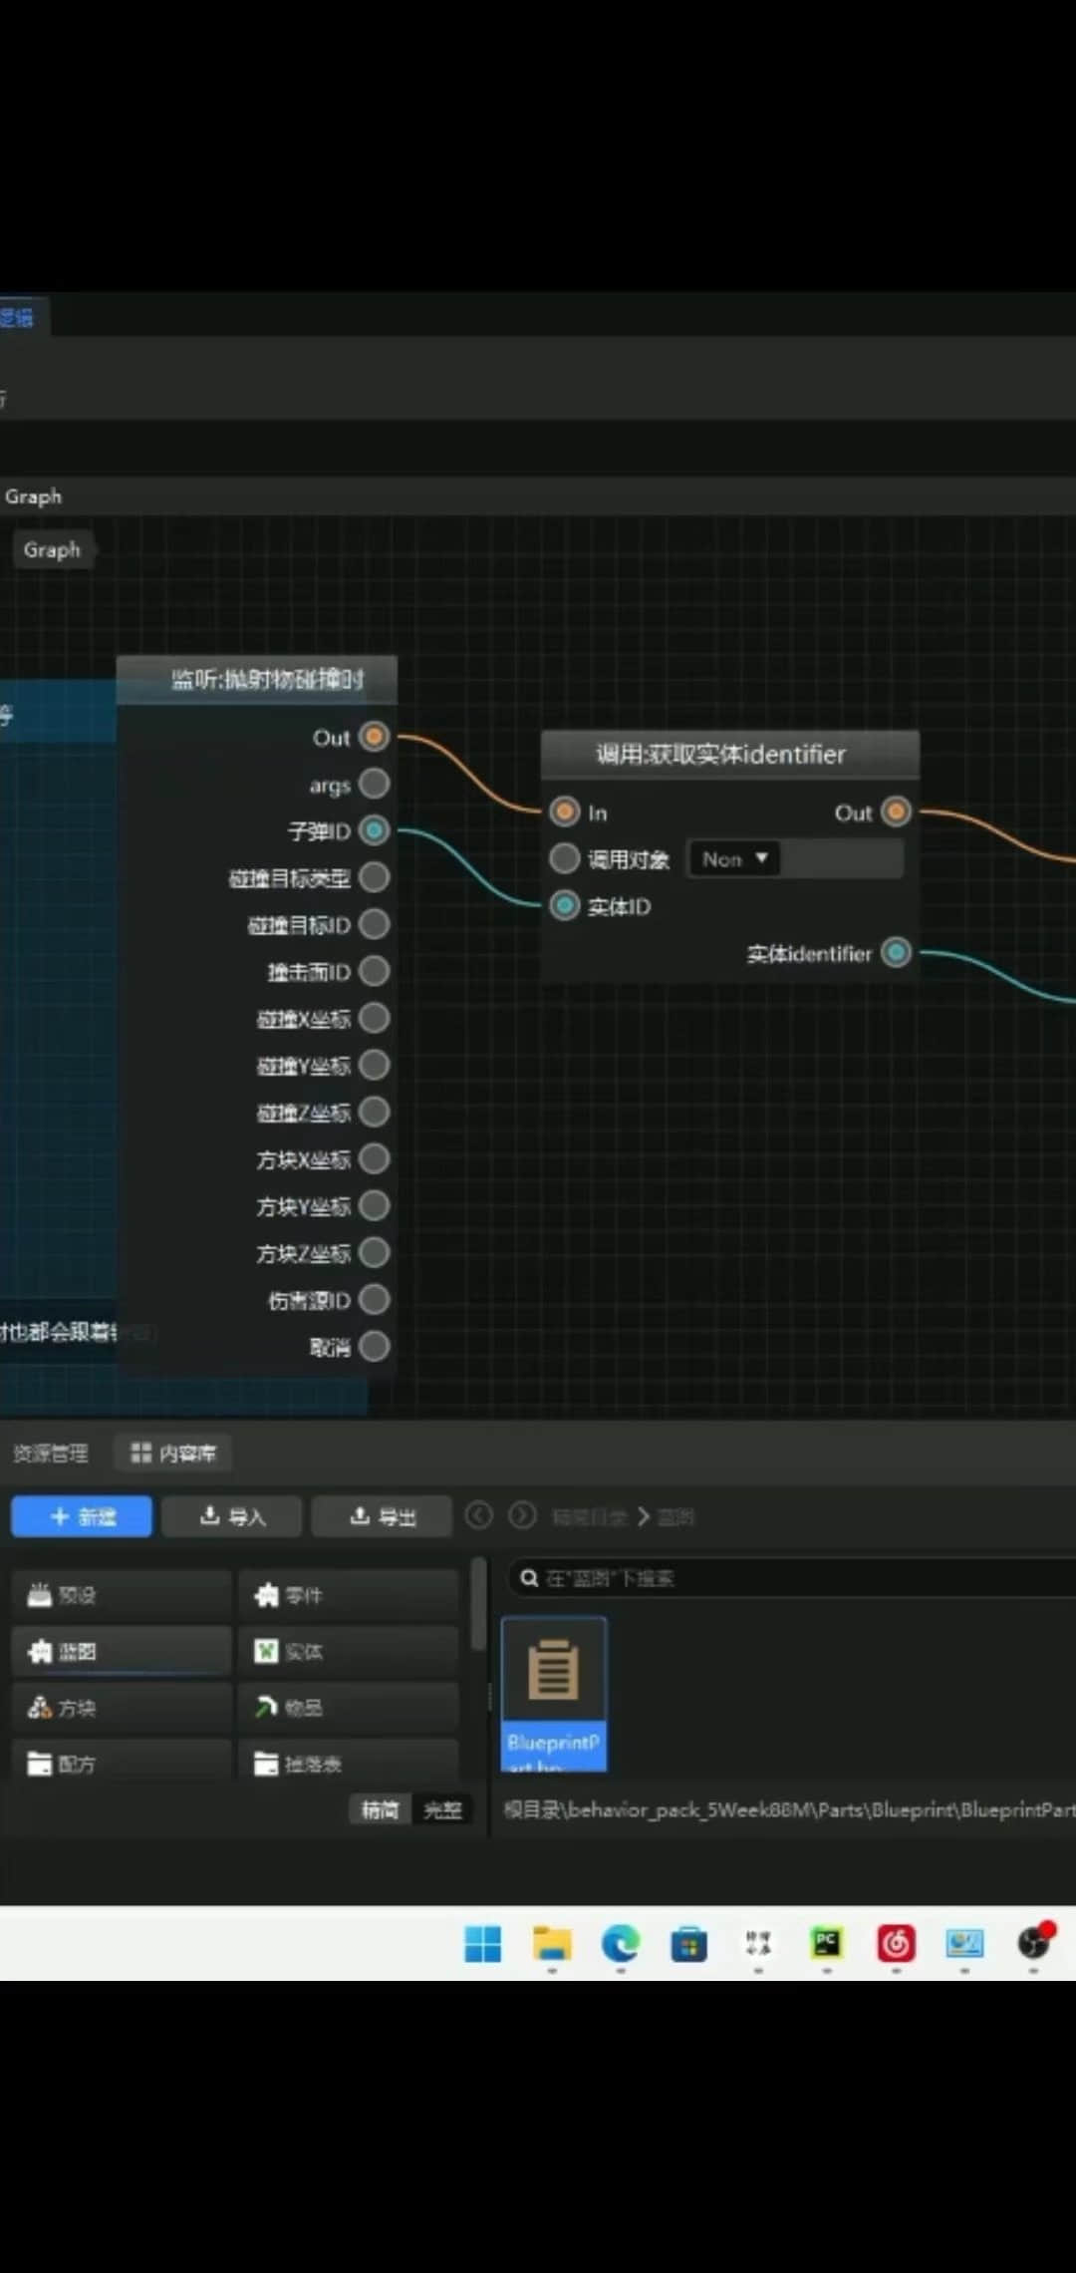
Task: Open the 蓝图 (Blueprint) category
Action: [x=122, y=1652]
